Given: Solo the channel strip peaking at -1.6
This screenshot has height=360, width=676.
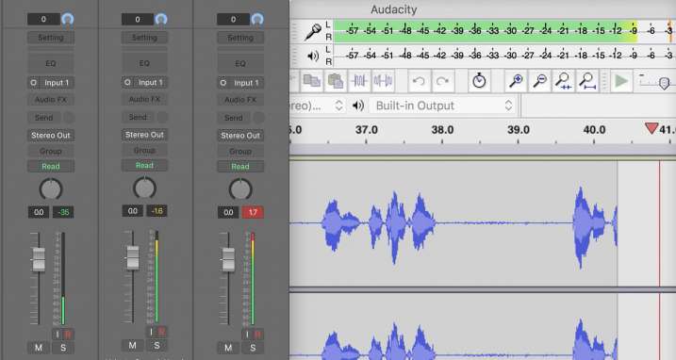Looking at the screenshot, I should tap(157, 345).
